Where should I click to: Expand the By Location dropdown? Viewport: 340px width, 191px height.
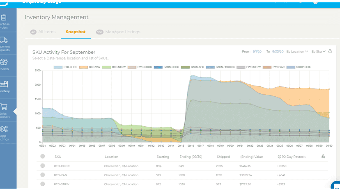297,52
